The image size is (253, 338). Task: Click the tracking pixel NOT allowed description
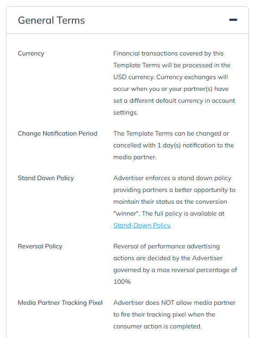click(174, 314)
